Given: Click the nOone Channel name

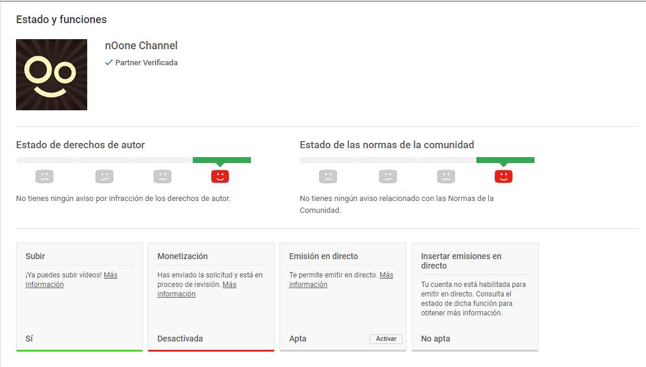Looking at the screenshot, I should pyautogui.click(x=141, y=45).
